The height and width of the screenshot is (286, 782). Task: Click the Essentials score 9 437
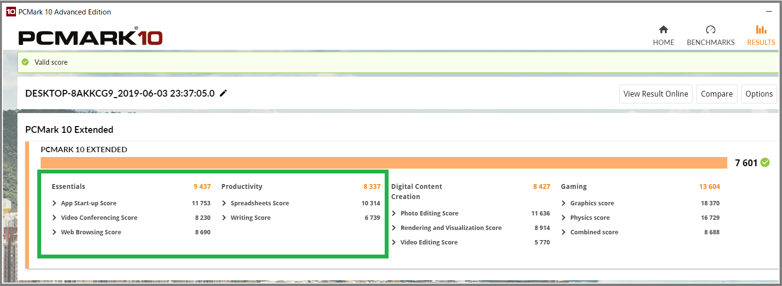(x=202, y=186)
